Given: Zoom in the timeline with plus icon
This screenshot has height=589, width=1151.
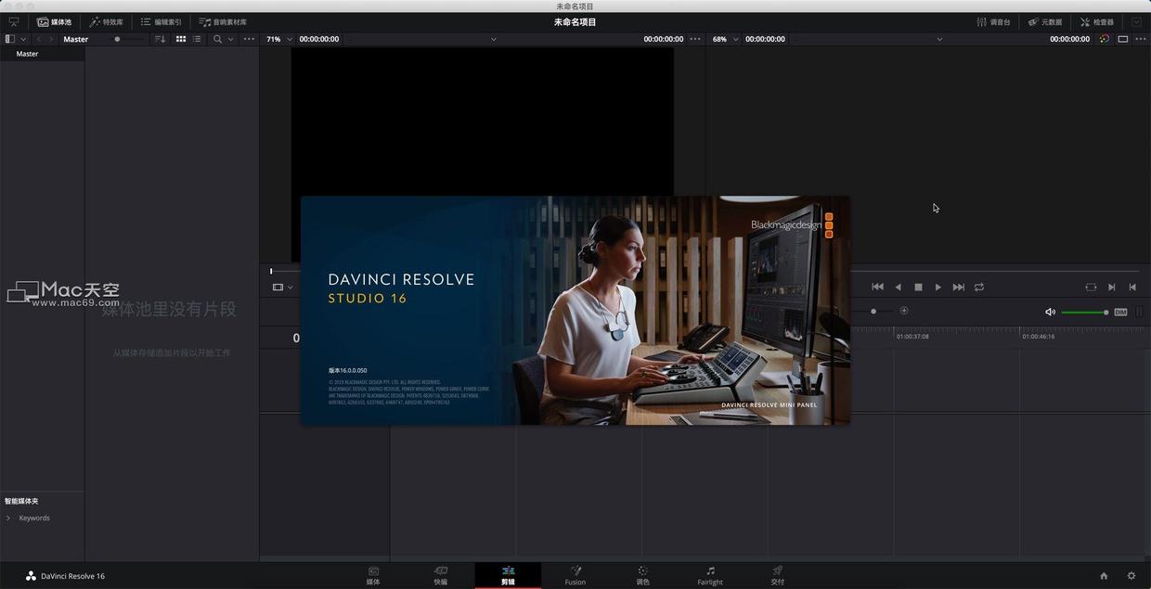Looking at the screenshot, I should (x=904, y=311).
